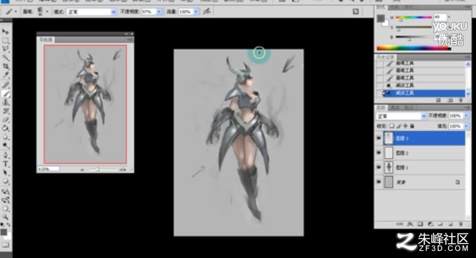The height and width of the screenshot is (258, 476).
Task: Select the 3D Rotate tool
Action: point(5,192)
